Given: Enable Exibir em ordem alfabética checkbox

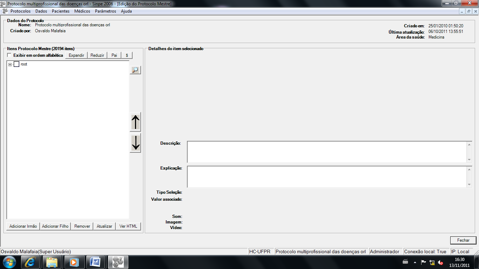Looking at the screenshot, I should 9,55.
